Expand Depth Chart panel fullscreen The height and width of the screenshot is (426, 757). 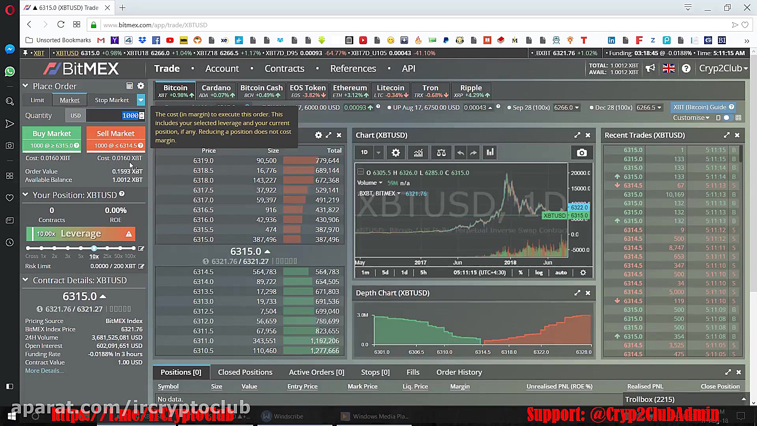point(577,293)
